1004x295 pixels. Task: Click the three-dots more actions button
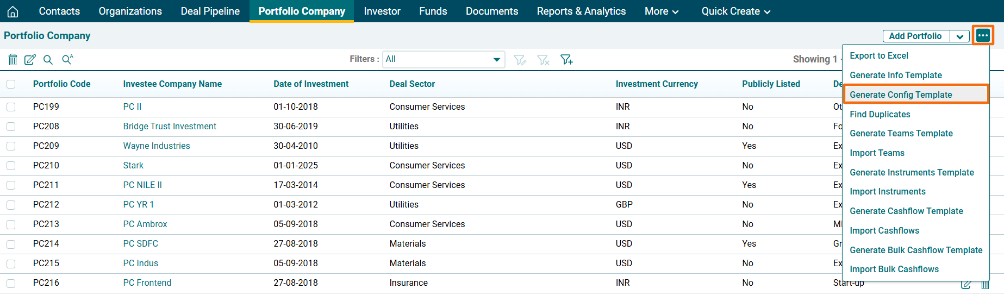[x=982, y=36]
